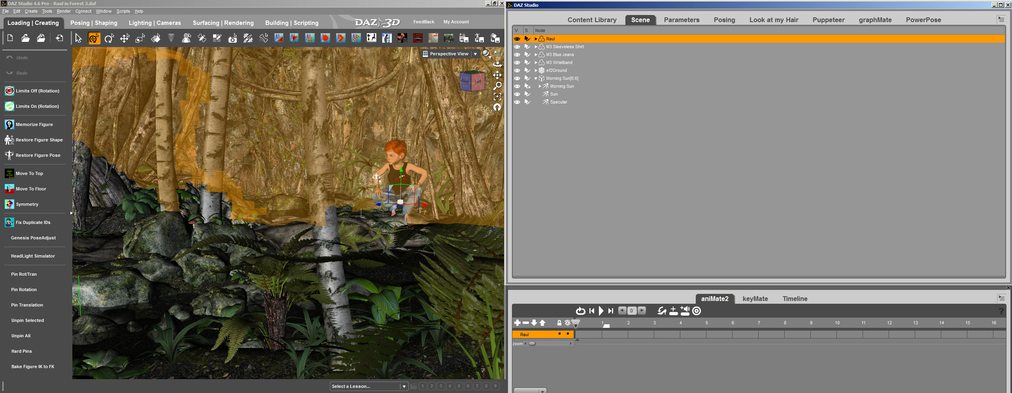Click the aniMate2 zoom slider handle
This screenshot has width=1012, height=393.
pyautogui.click(x=532, y=344)
